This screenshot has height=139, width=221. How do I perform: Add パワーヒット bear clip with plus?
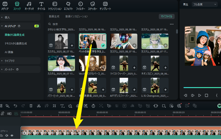pos(72,90)
